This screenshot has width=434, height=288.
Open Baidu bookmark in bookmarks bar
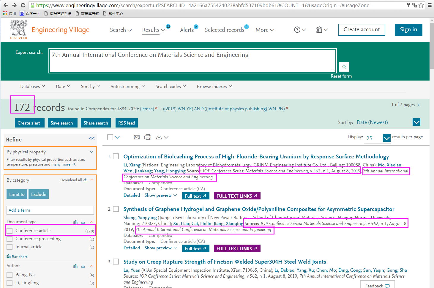tap(30, 13)
